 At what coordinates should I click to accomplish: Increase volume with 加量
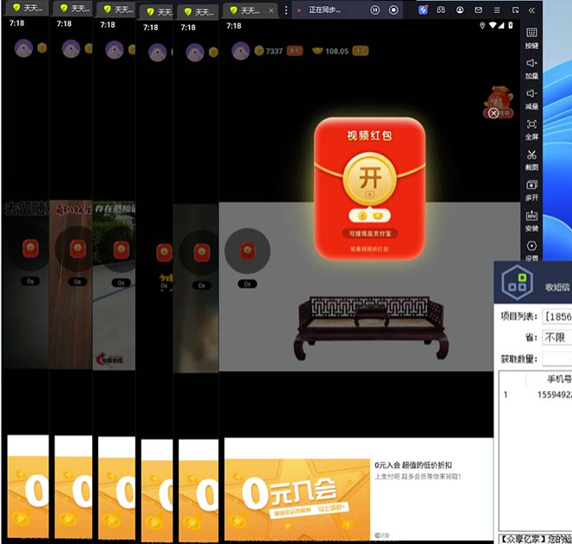[531, 68]
